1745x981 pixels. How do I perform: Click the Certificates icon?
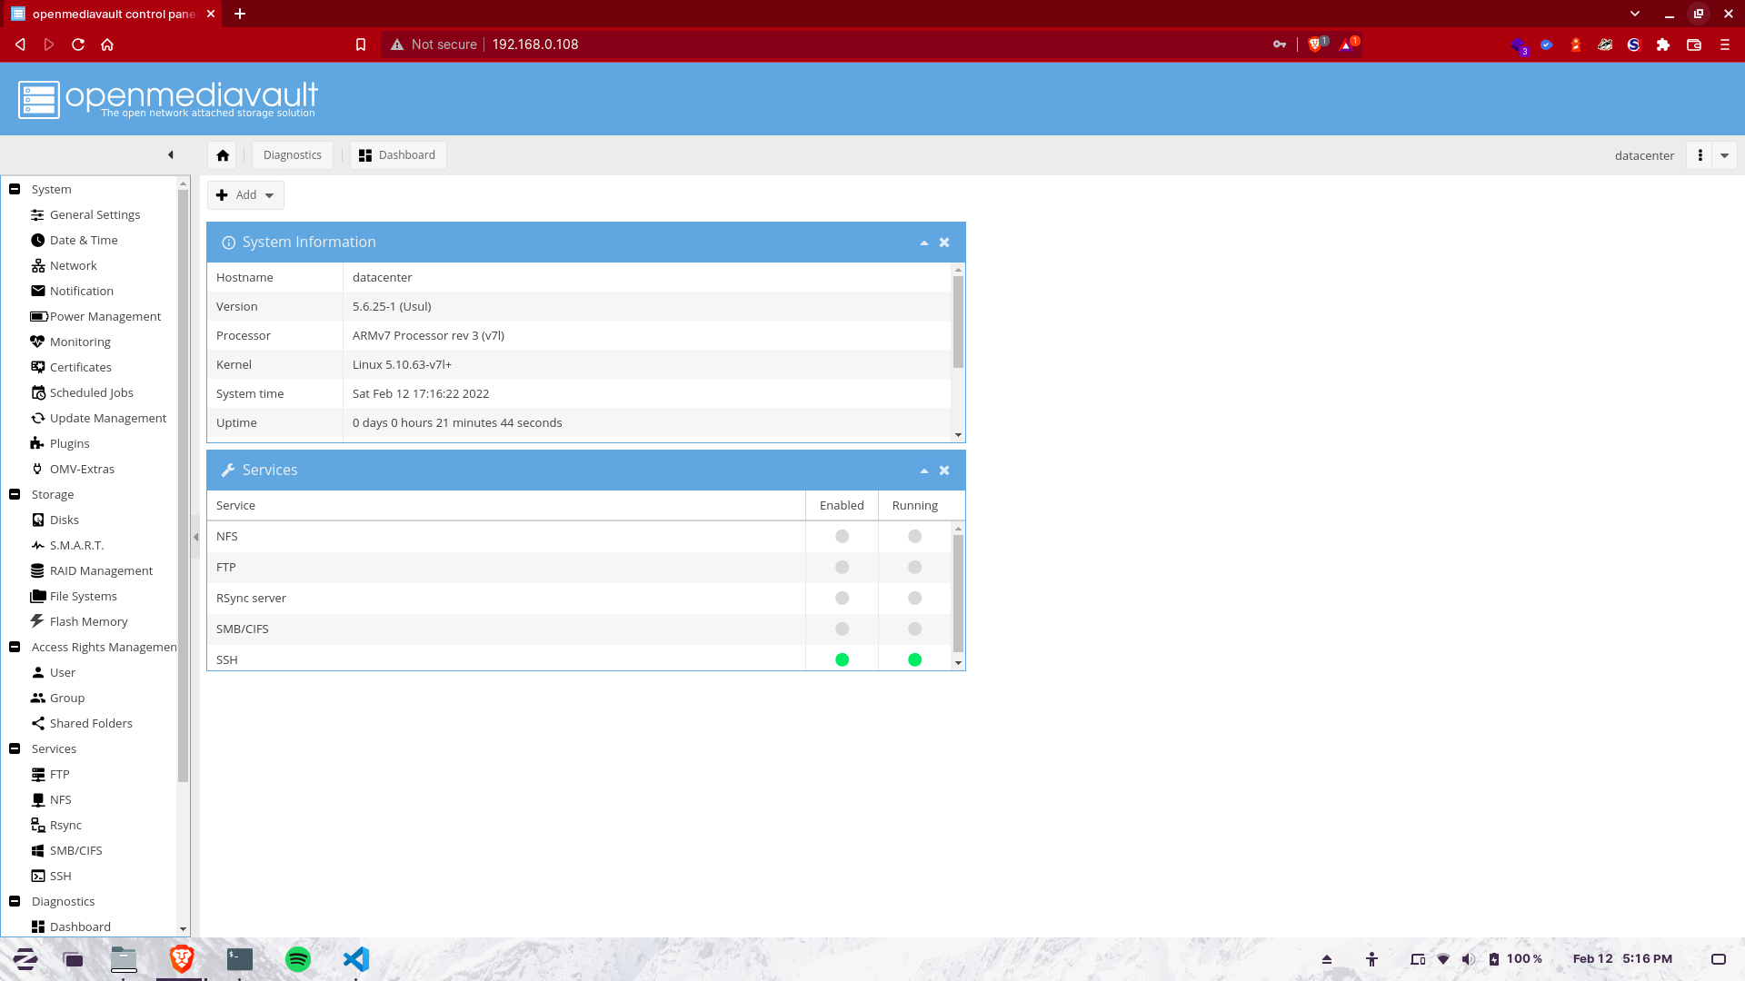point(38,367)
